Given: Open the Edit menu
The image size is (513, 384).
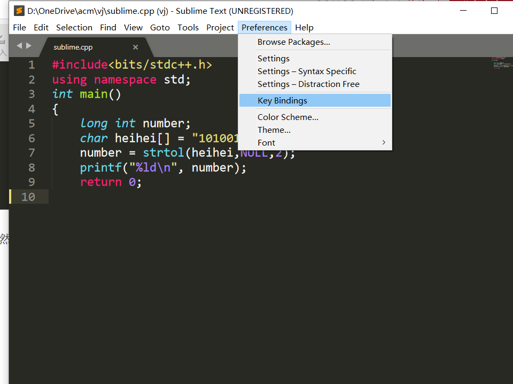Looking at the screenshot, I should [41, 27].
